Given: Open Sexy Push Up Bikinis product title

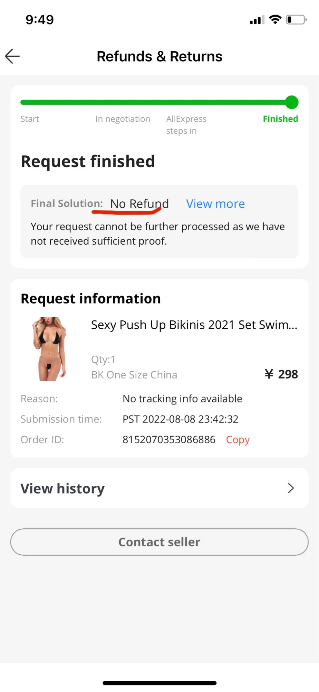Looking at the screenshot, I should pyautogui.click(x=194, y=325).
